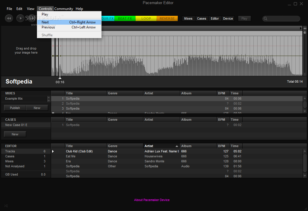Click the waveform playhead marker at 00:16
This screenshot has height=211, width=308.
click(x=60, y=78)
